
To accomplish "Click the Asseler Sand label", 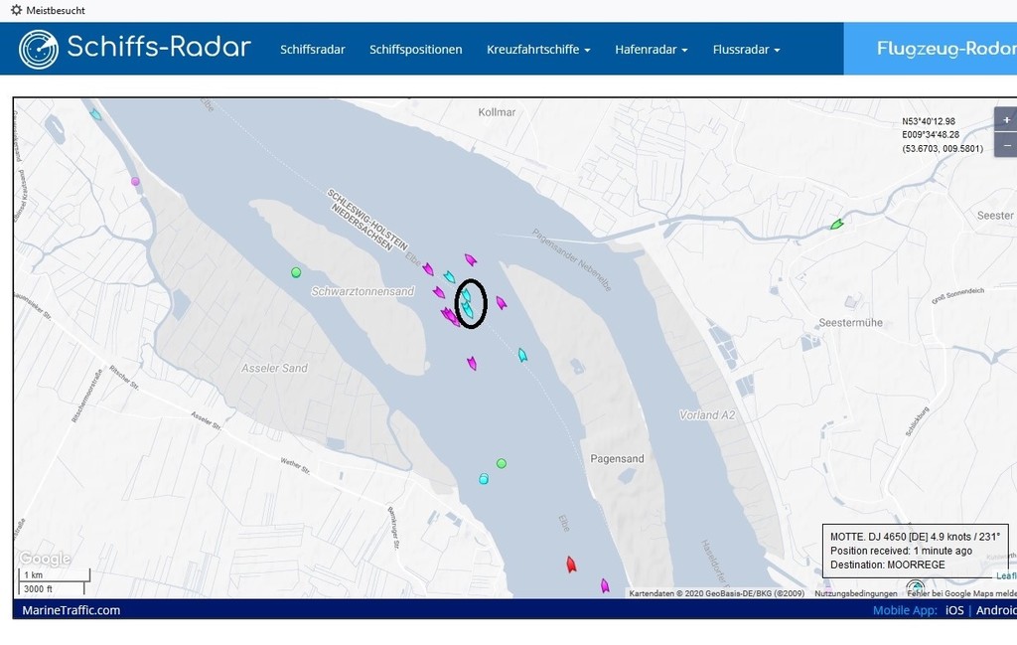I will [274, 368].
